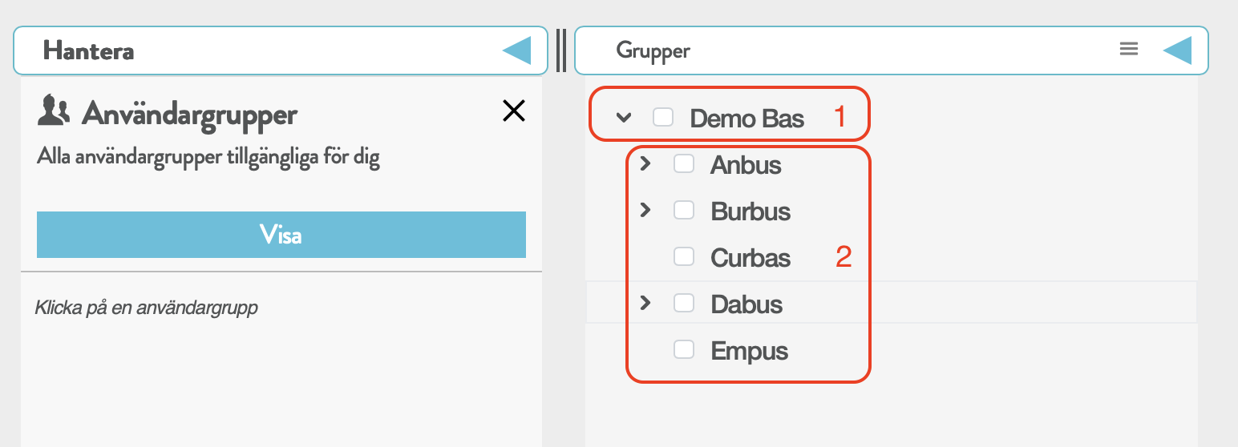Click the Grupper panel title
This screenshot has width=1238, height=447.
[653, 50]
